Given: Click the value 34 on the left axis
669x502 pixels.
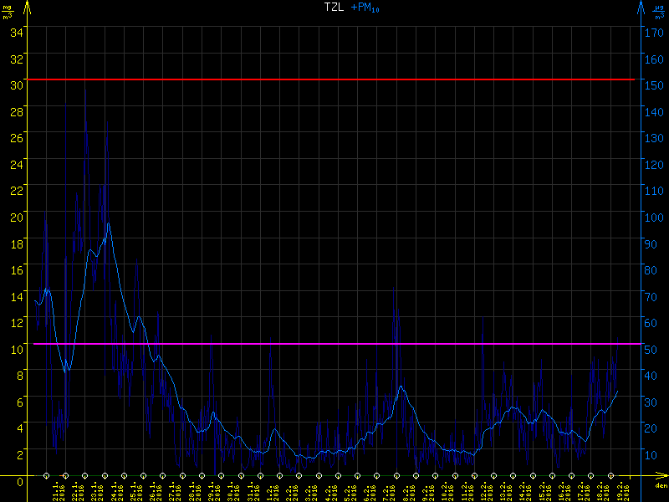Looking at the screenshot, I should tap(17, 32).
